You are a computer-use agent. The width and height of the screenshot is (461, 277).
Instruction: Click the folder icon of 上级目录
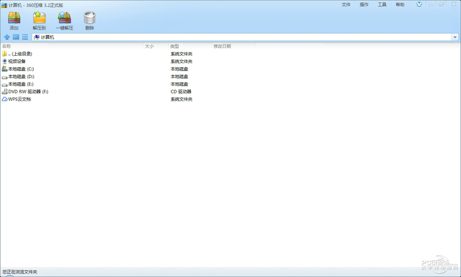pos(5,54)
